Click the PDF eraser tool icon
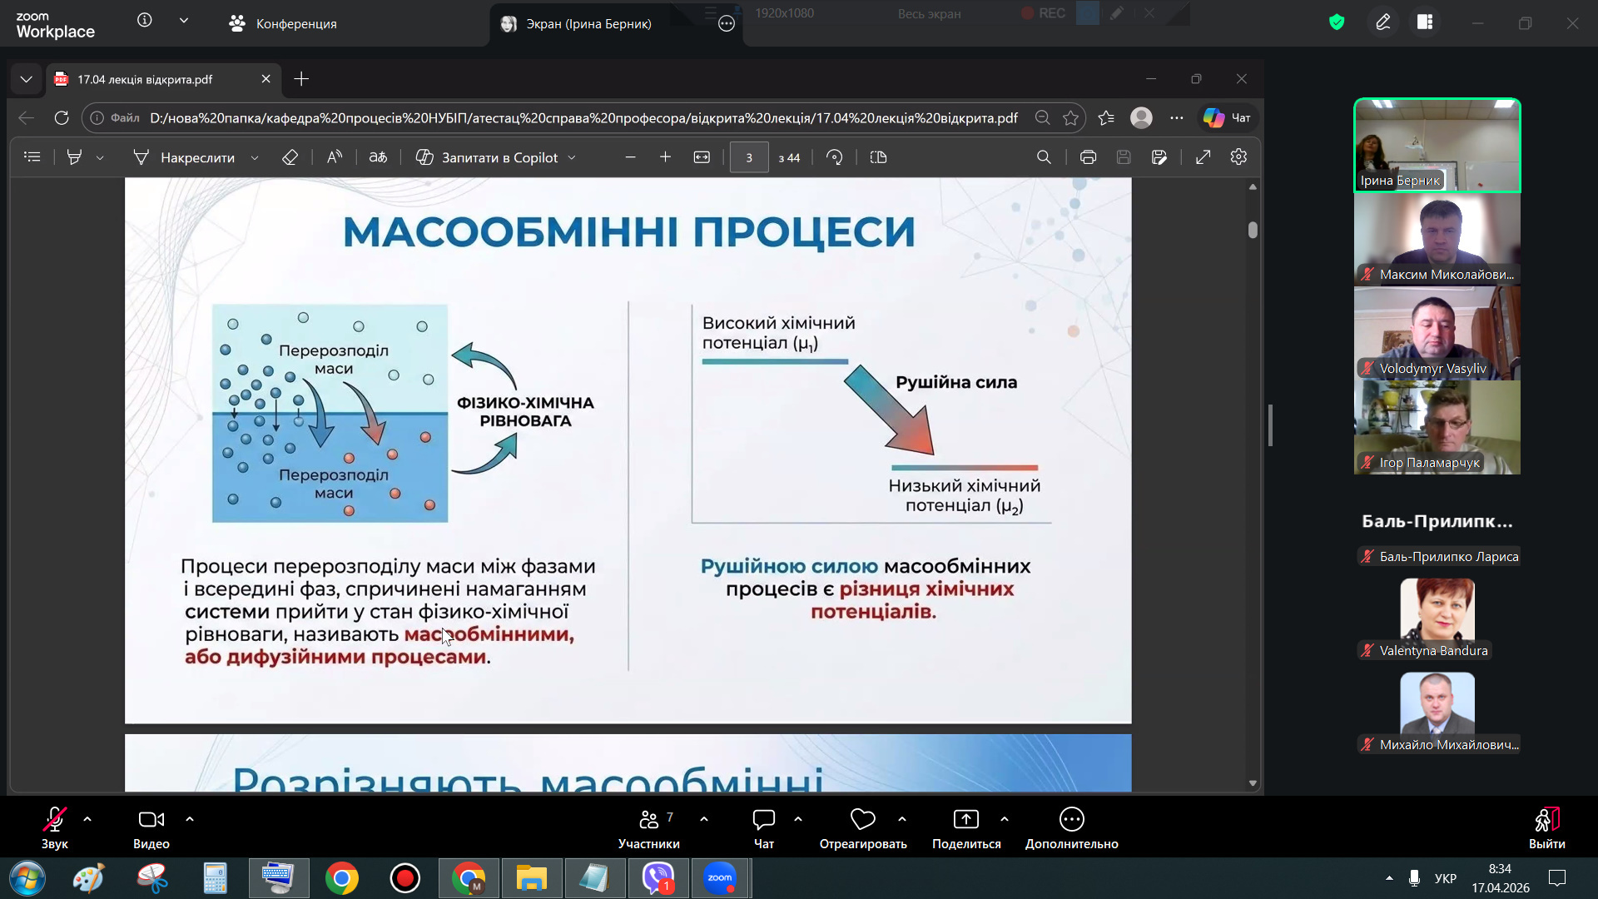This screenshot has height=899, width=1598. 290,157
